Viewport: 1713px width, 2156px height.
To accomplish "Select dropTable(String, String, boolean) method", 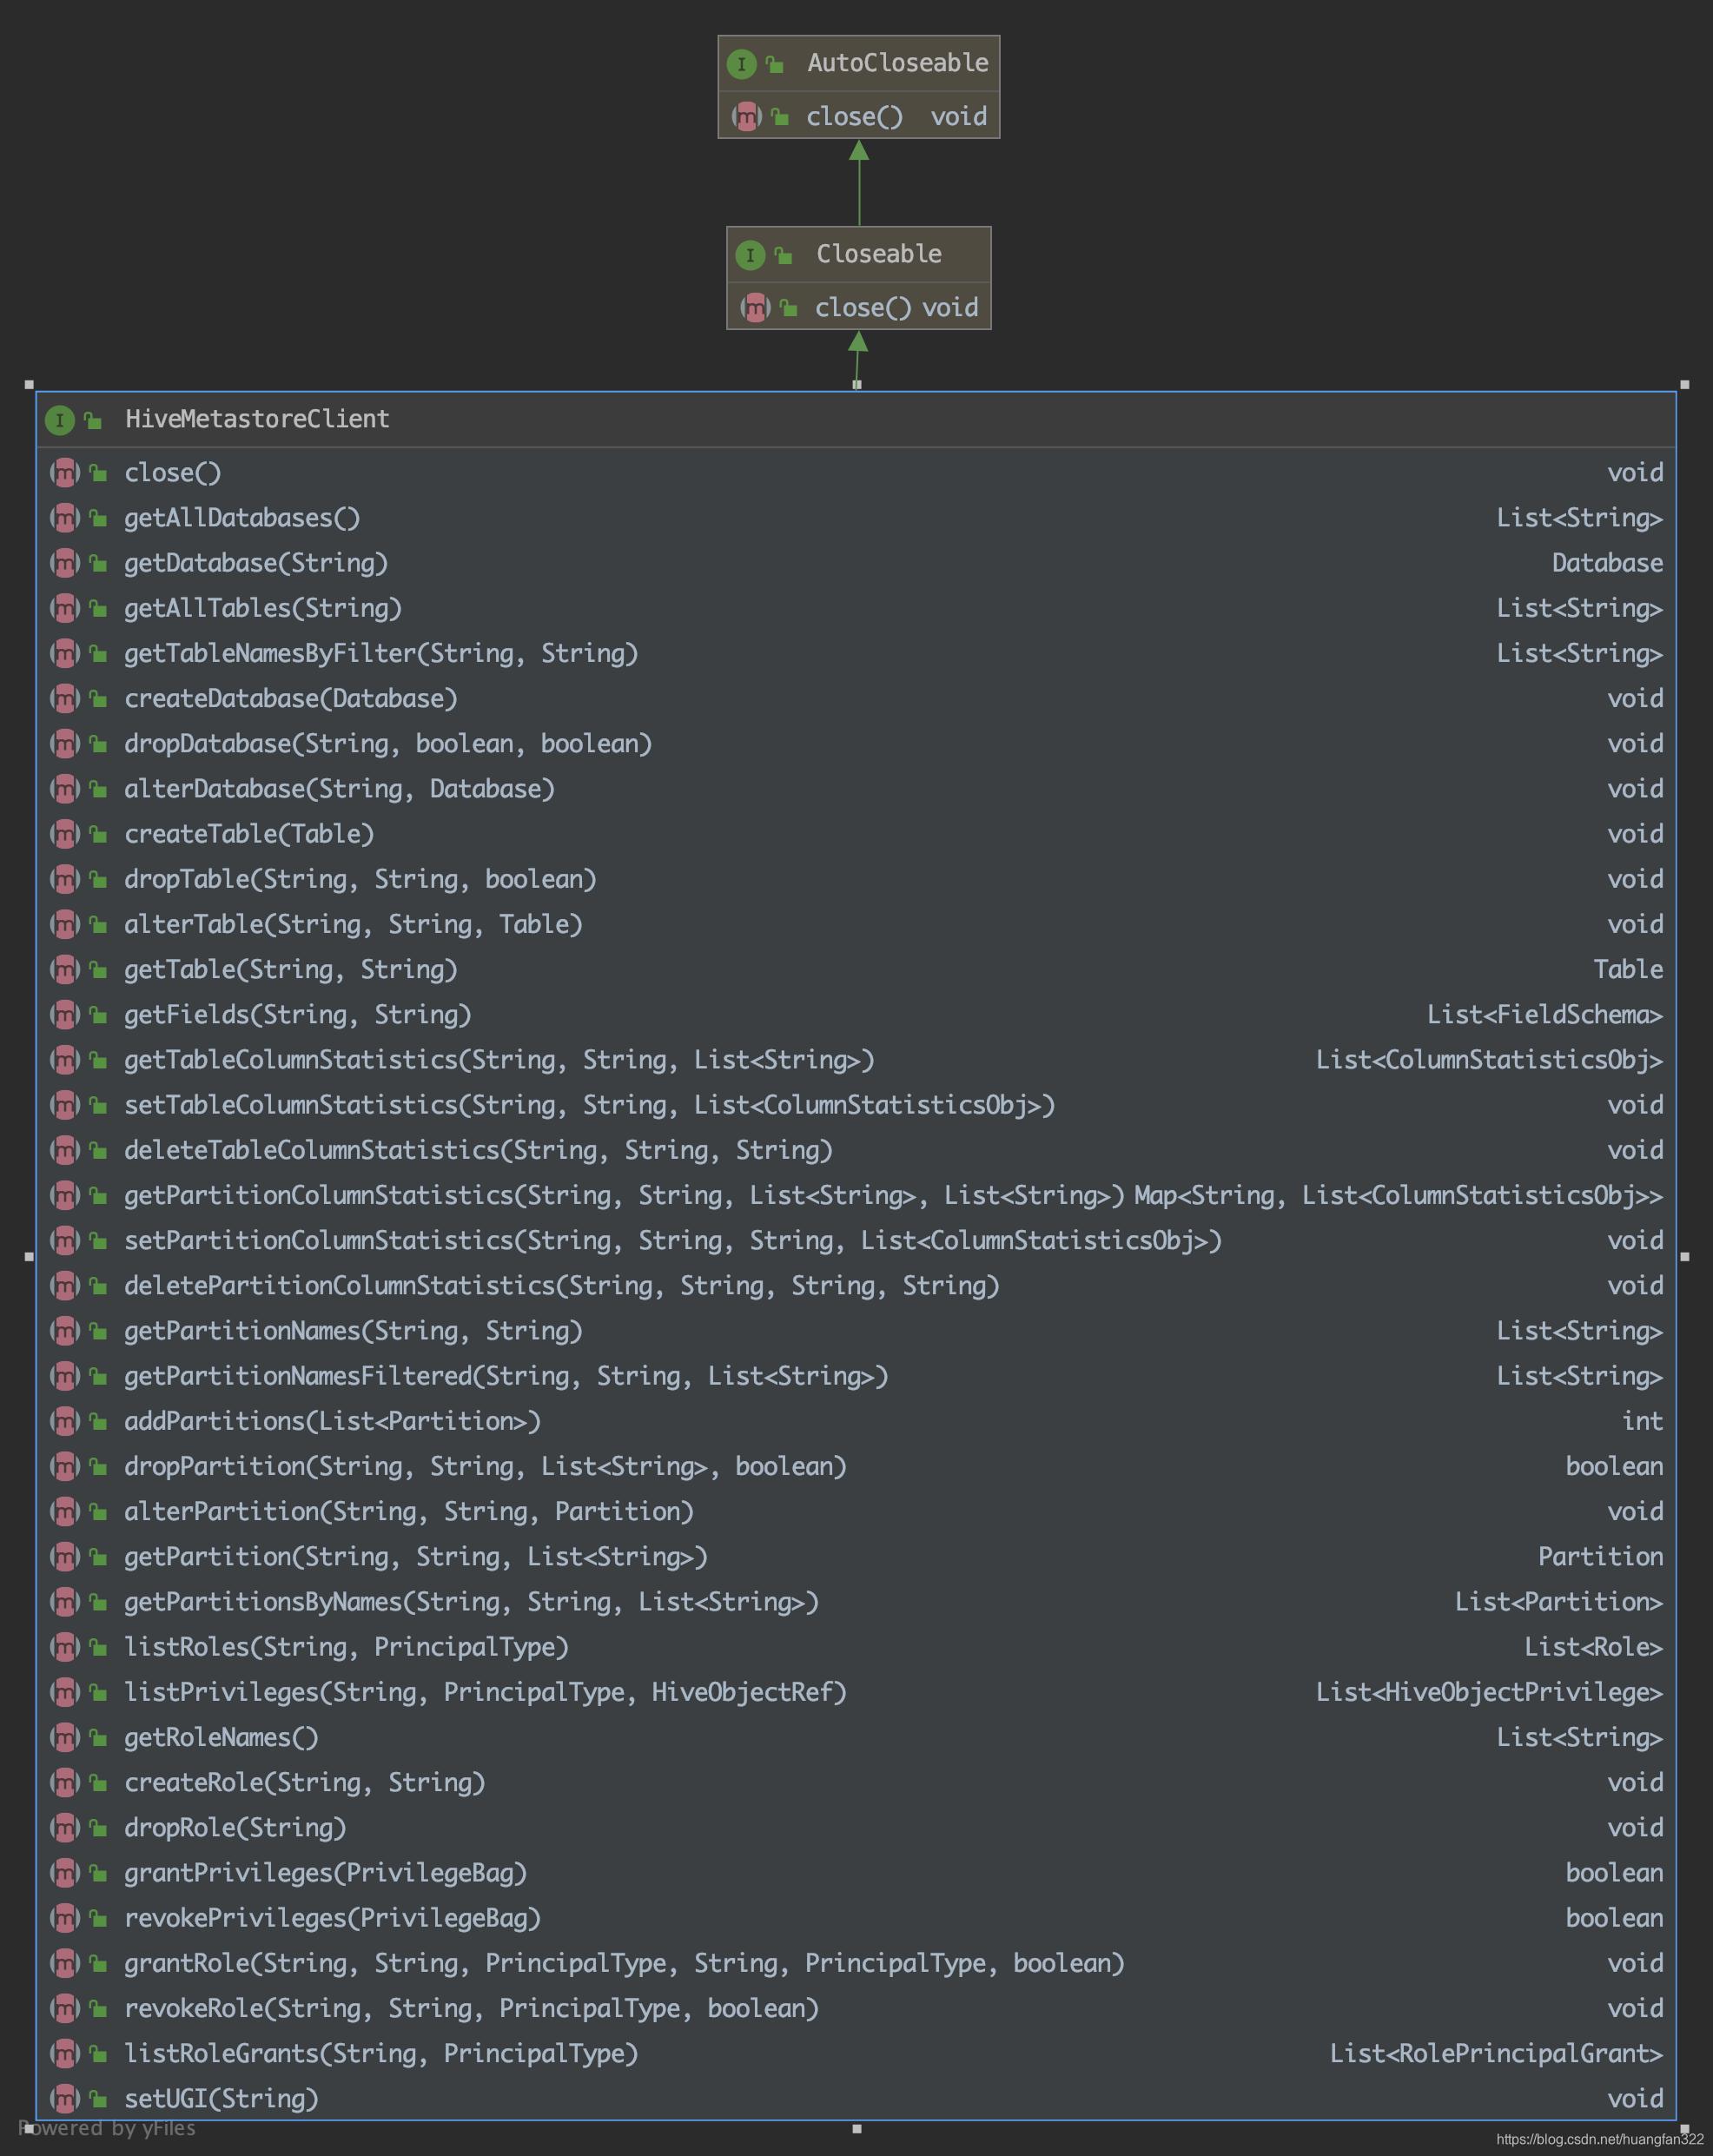I will [x=360, y=879].
